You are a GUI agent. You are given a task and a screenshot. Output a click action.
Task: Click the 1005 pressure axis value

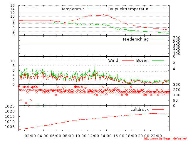(10, 127)
